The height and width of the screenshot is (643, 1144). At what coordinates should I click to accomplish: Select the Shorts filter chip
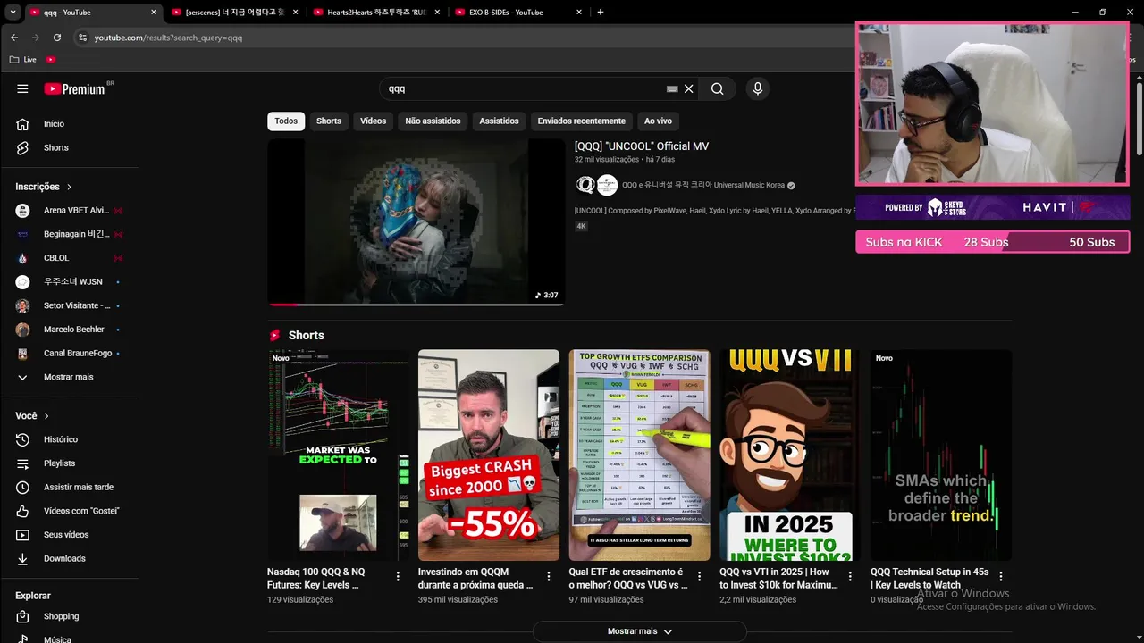tap(329, 121)
